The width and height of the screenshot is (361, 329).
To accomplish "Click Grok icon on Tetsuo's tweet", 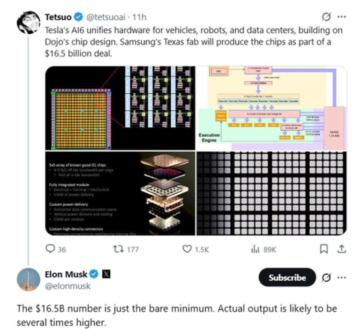I will [x=327, y=17].
